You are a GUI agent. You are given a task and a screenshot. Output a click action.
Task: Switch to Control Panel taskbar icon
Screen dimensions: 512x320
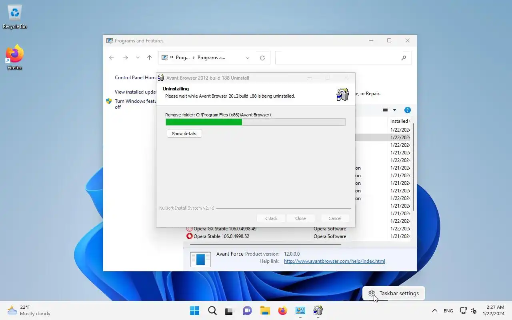[300, 310]
